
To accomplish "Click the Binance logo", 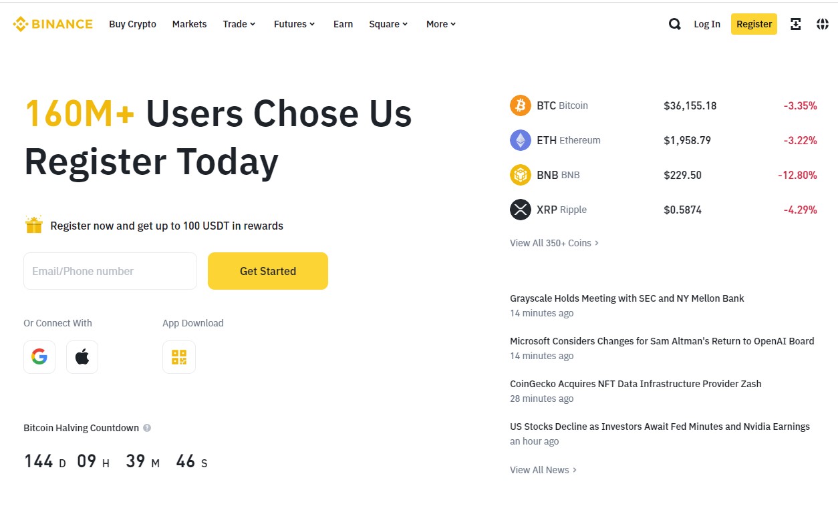I will tap(53, 24).
